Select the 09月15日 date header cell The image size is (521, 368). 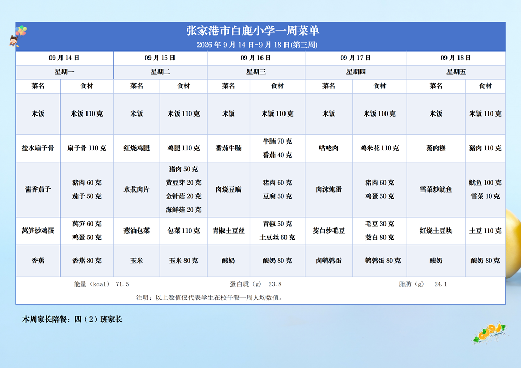click(x=160, y=58)
